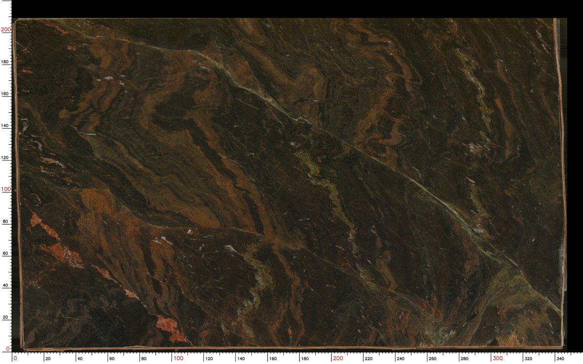The image size is (583, 364).
Task: Click the red 0 on vertical ruler
Action: (x=8, y=348)
